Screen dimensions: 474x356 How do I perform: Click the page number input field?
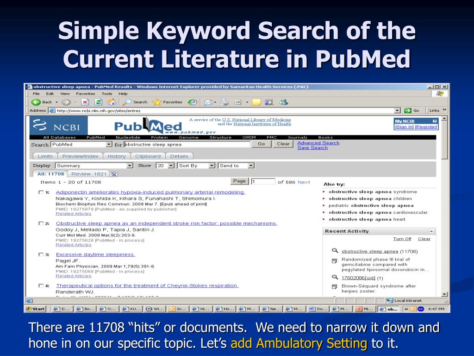[x=263, y=182]
